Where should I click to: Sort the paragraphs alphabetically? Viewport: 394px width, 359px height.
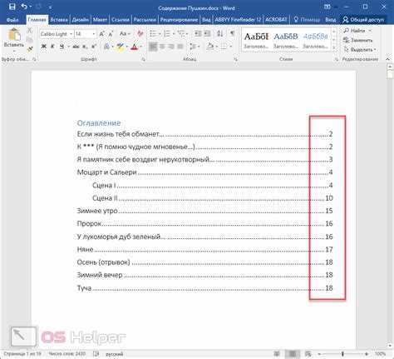coord(220,34)
